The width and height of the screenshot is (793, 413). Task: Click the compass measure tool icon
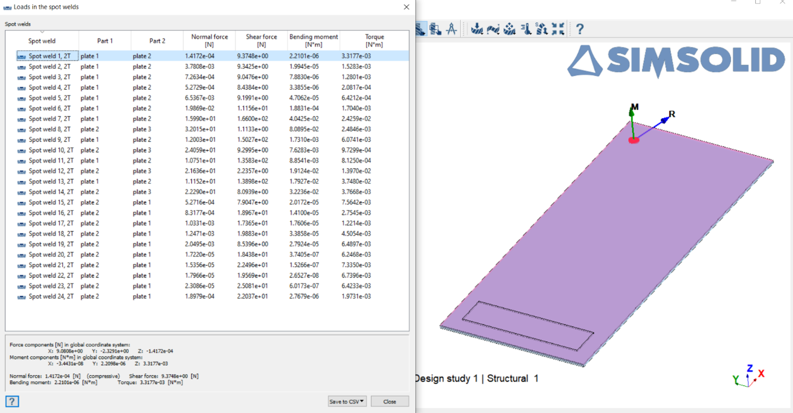(451, 29)
